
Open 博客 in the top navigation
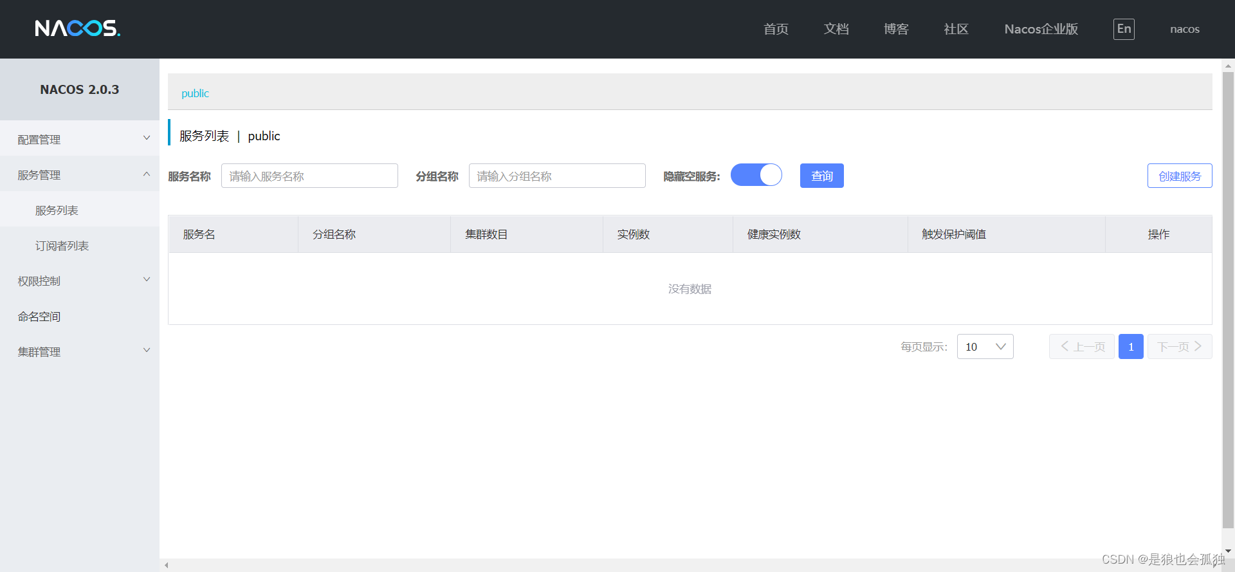pos(896,29)
